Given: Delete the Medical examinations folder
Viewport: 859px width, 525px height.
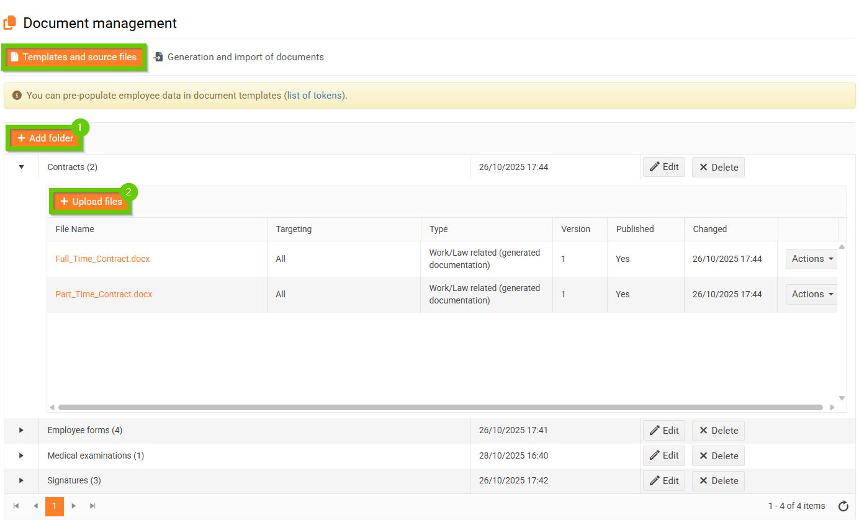Looking at the screenshot, I should click(x=718, y=455).
